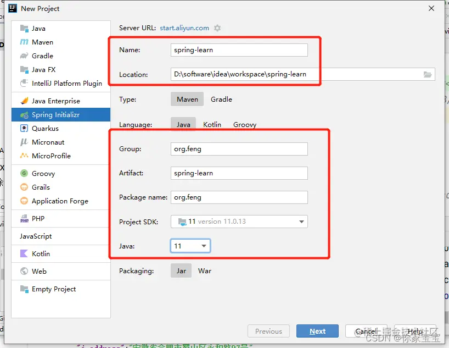Close the New Project dialog
The image size is (449, 348).
point(431,8)
